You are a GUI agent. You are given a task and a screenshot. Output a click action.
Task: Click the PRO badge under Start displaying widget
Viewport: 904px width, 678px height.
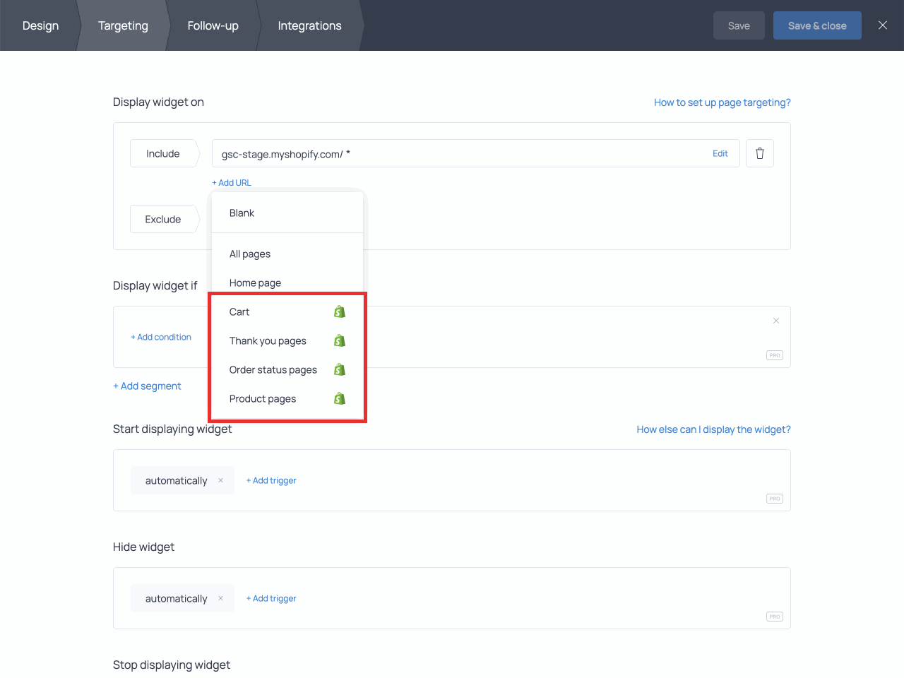774,498
